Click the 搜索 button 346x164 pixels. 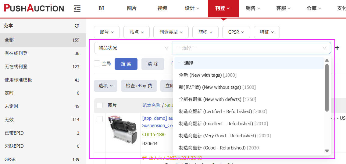(126, 64)
